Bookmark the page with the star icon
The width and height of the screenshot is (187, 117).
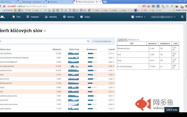(x=139, y=6)
